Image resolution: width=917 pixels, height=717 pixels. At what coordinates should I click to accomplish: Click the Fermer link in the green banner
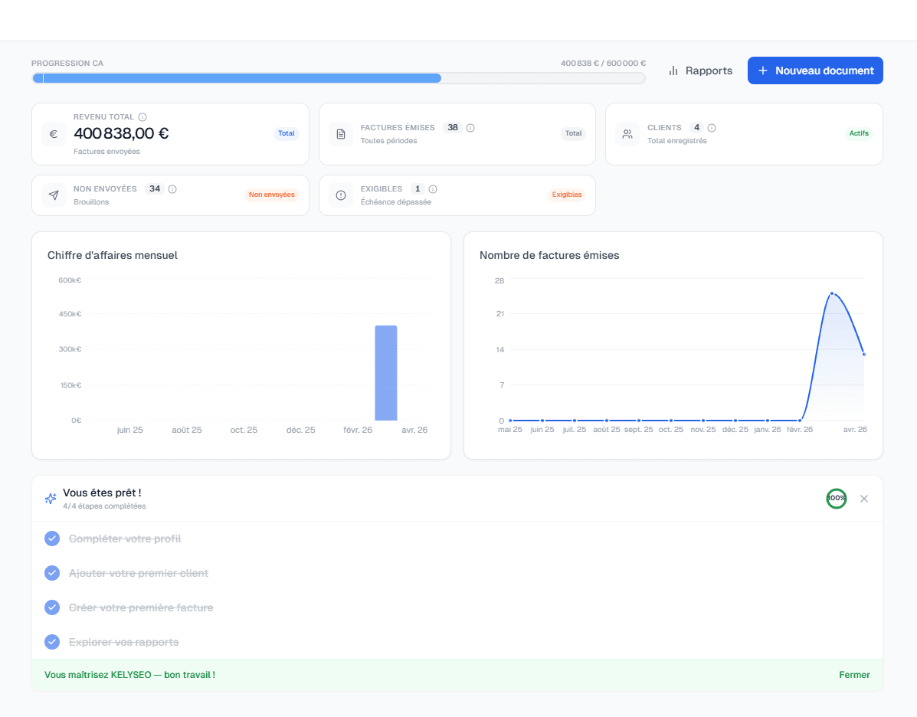click(x=854, y=675)
